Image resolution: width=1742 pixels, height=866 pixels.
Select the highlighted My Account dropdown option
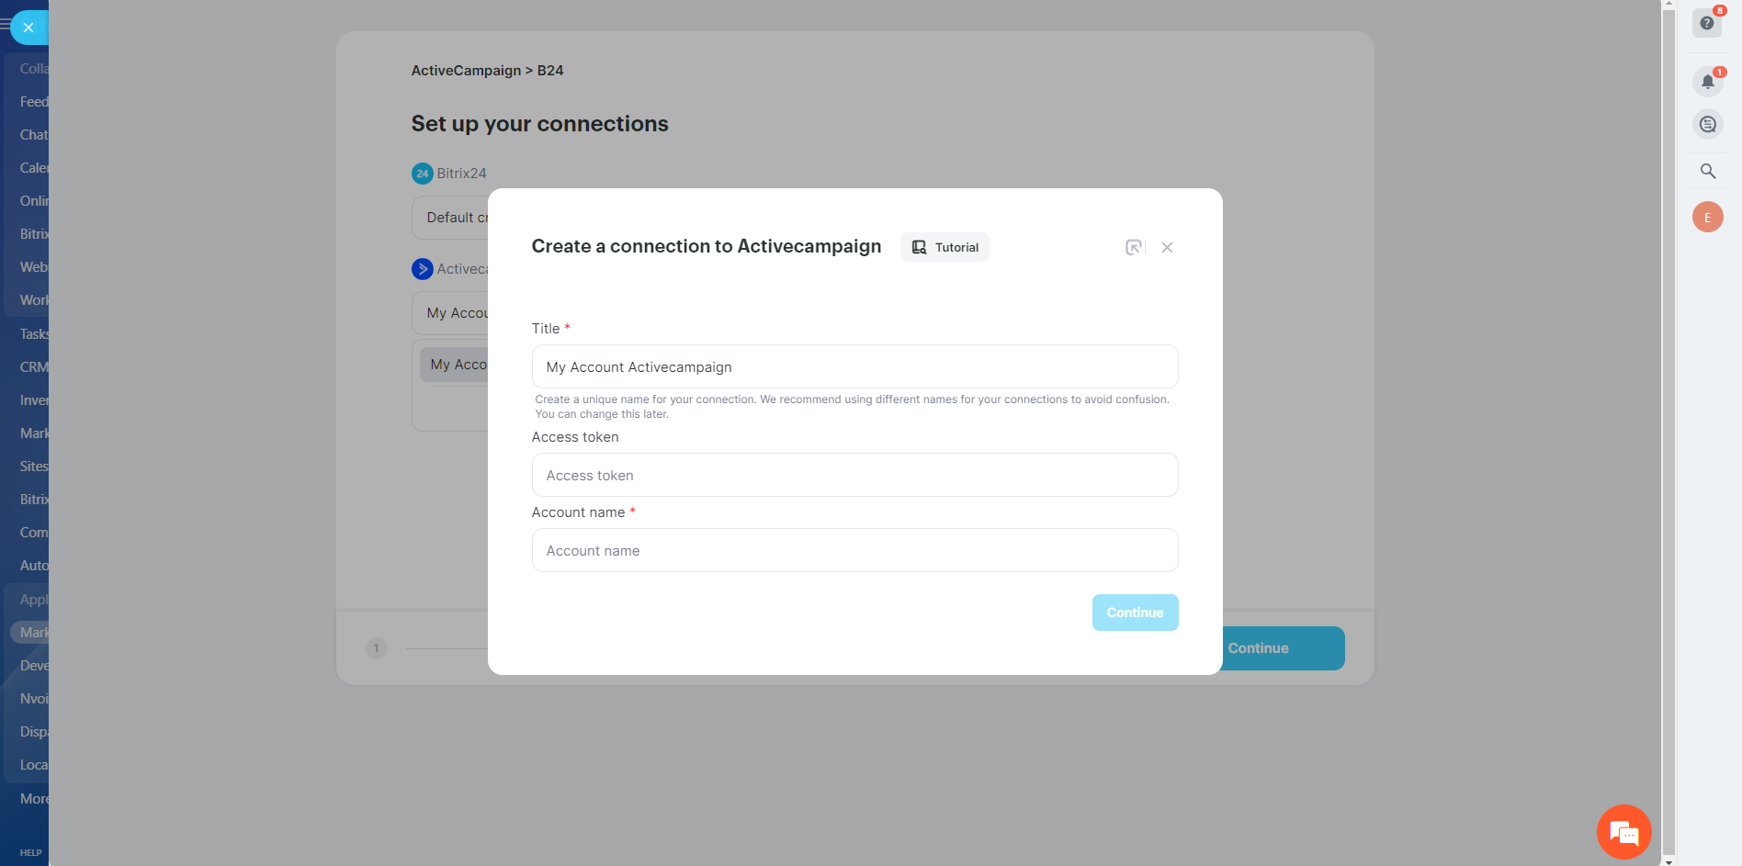tap(455, 365)
